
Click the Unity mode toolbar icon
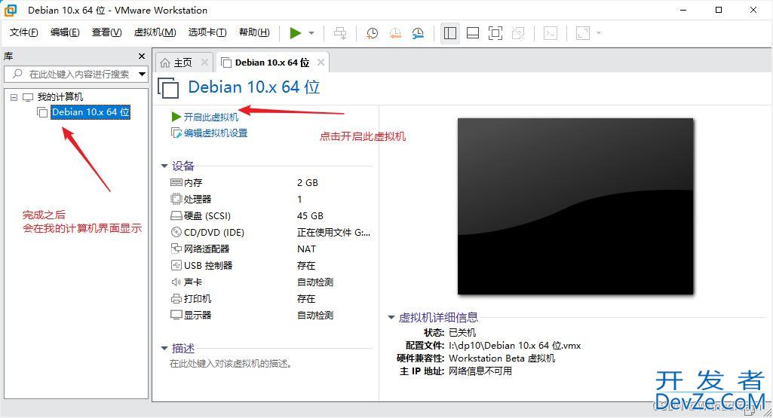pos(518,33)
